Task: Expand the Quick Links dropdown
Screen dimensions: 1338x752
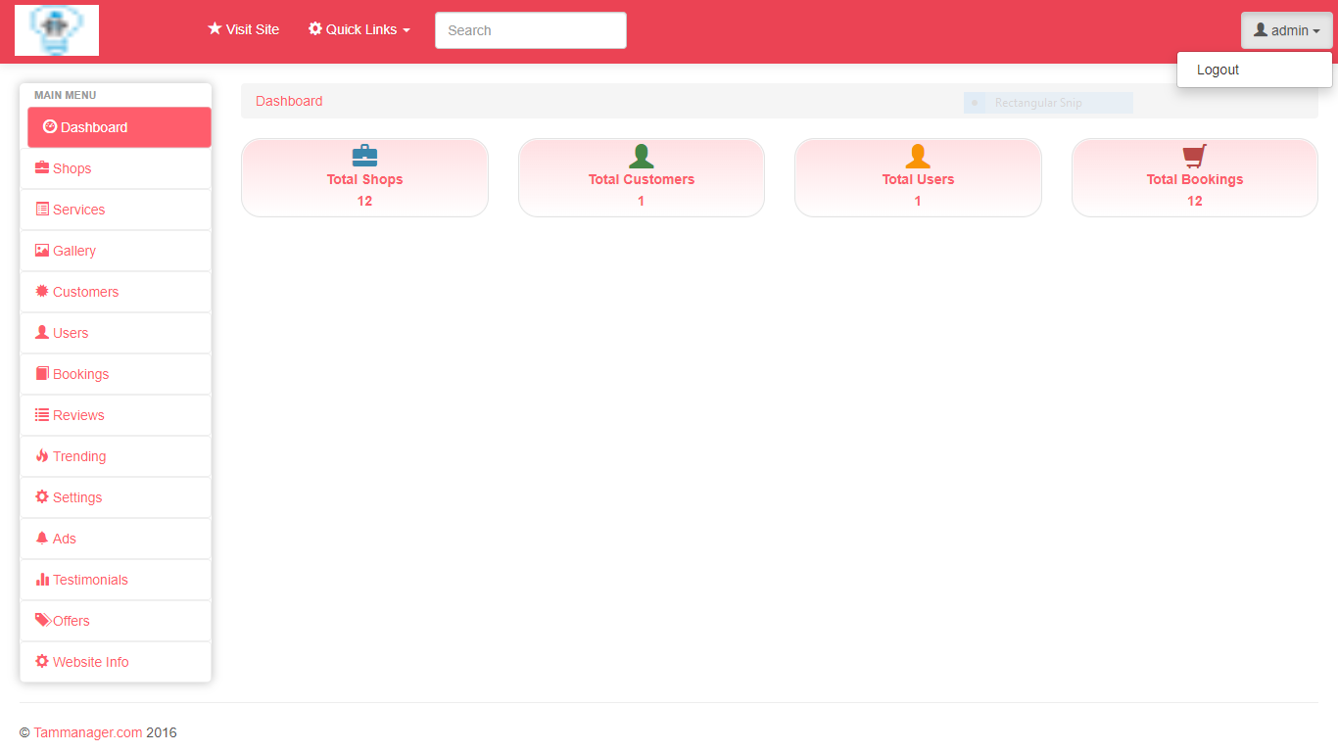Action: (x=359, y=30)
